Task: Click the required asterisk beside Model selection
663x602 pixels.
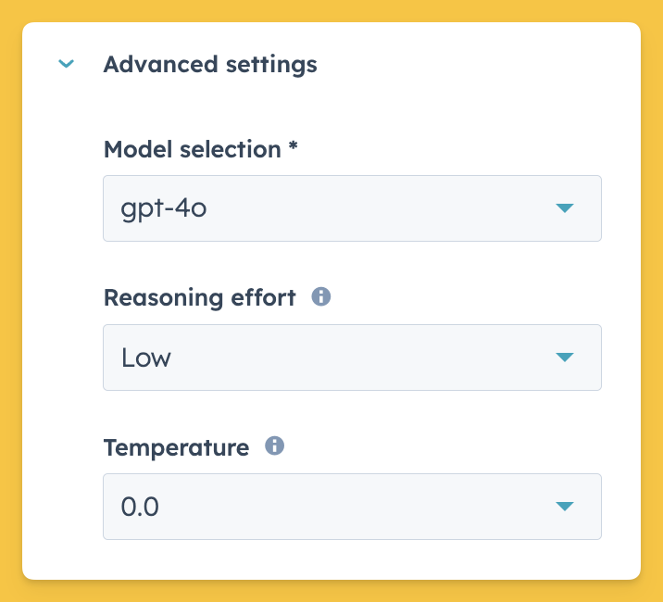Action: click(293, 148)
